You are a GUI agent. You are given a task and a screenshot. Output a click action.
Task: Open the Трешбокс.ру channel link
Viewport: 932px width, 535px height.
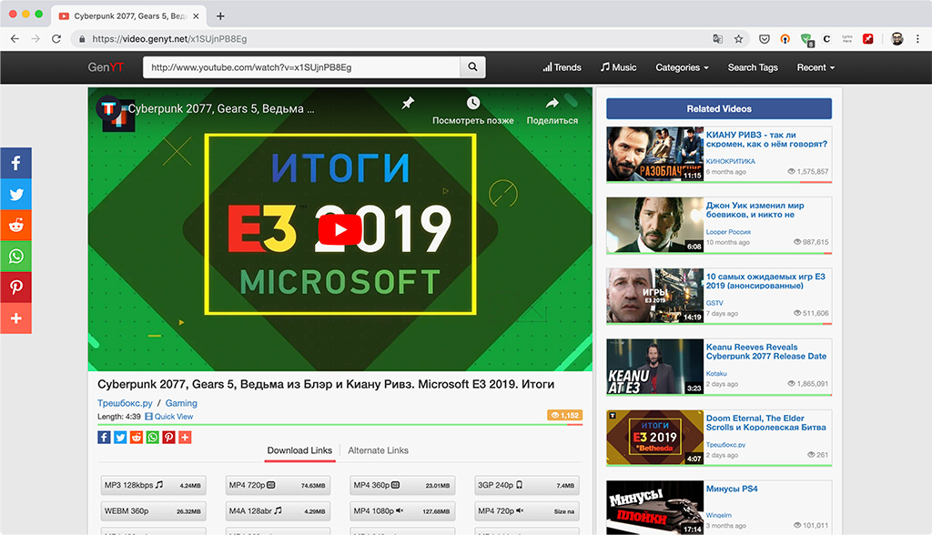point(125,402)
